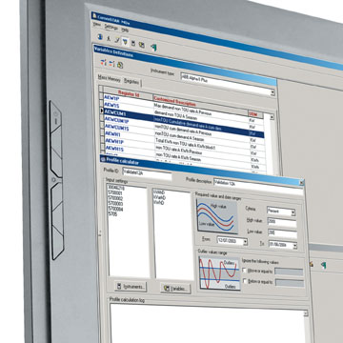Click the first red-blue icon in Variables definitions
The height and width of the screenshot is (343, 343).
coord(103,62)
